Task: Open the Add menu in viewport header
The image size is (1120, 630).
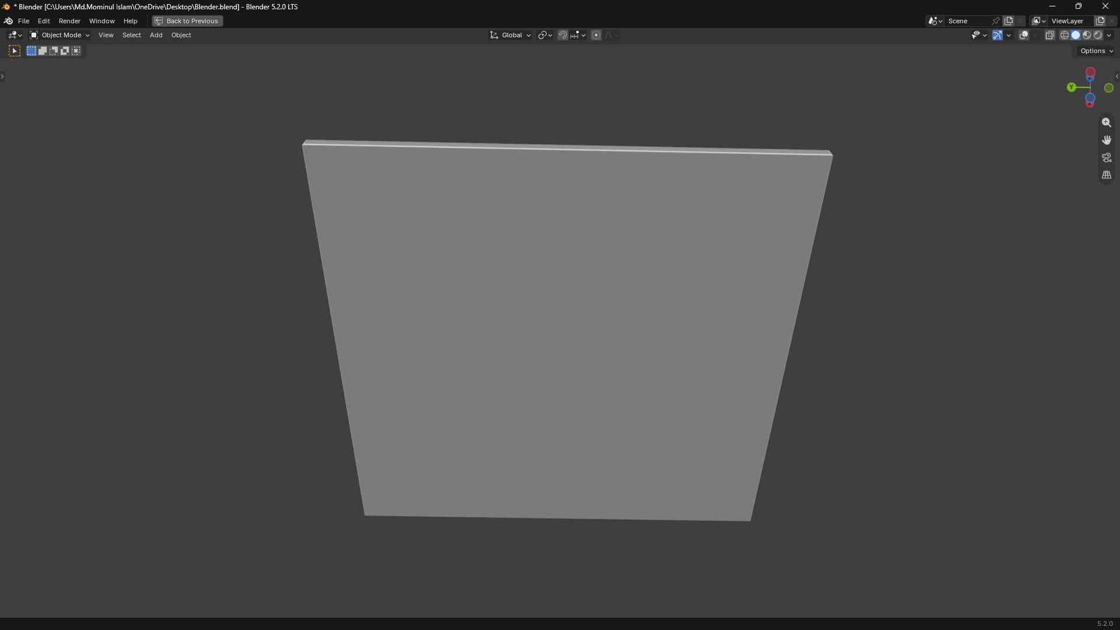Action: pos(156,36)
